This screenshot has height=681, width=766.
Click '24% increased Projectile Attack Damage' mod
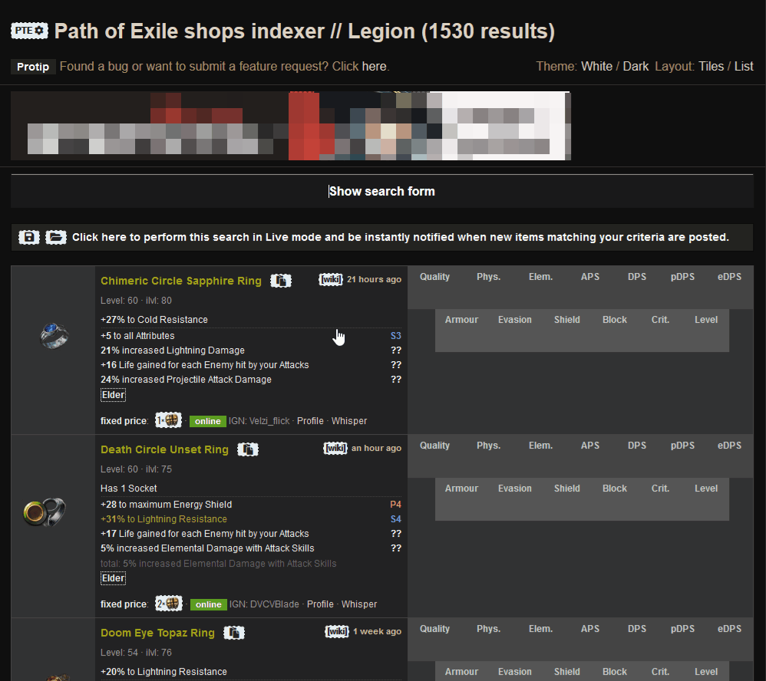[x=186, y=380]
